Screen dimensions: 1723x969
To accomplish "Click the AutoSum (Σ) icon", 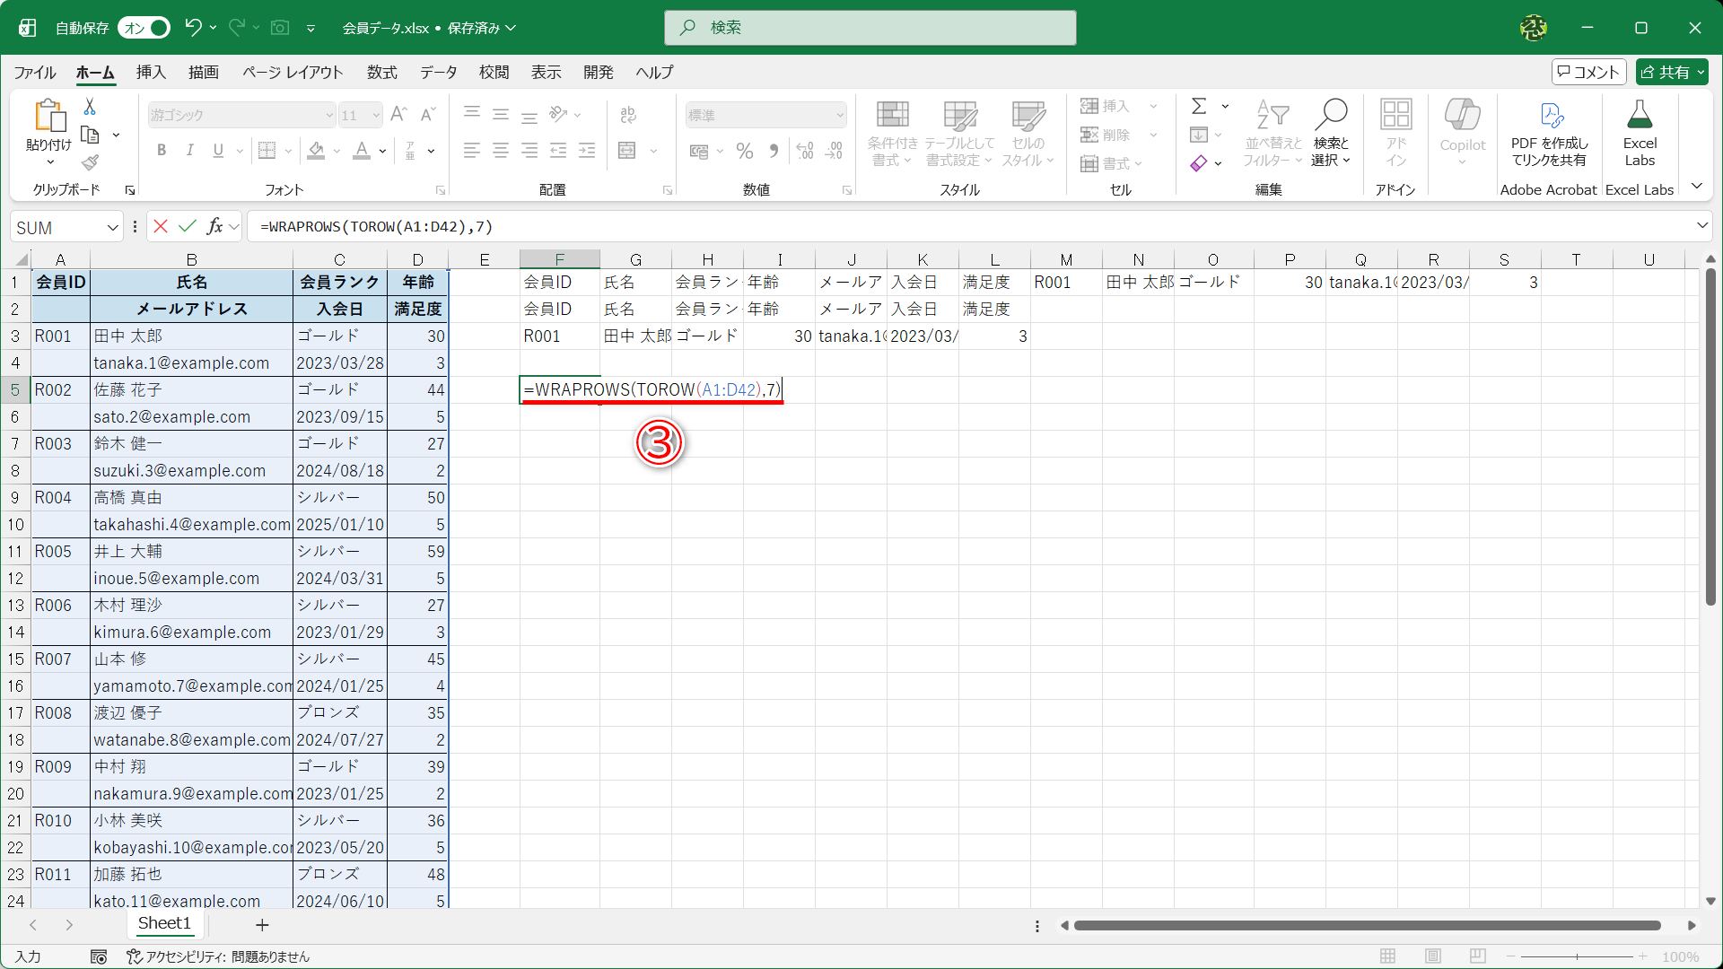I will (x=1201, y=106).
